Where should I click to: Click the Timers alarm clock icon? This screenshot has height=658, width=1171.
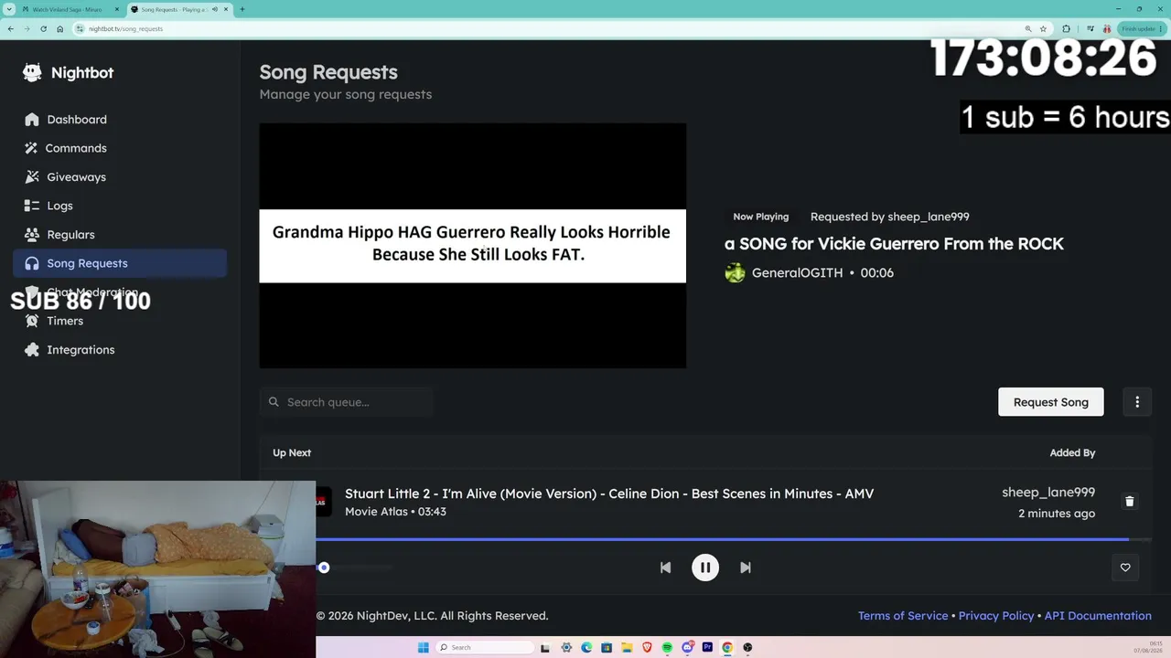(x=32, y=321)
